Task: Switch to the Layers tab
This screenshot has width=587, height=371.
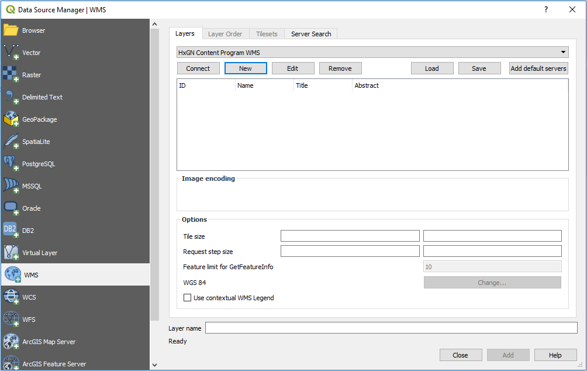Action: pyautogui.click(x=185, y=34)
